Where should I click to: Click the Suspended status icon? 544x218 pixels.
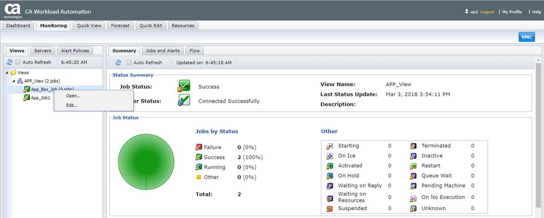point(330,209)
